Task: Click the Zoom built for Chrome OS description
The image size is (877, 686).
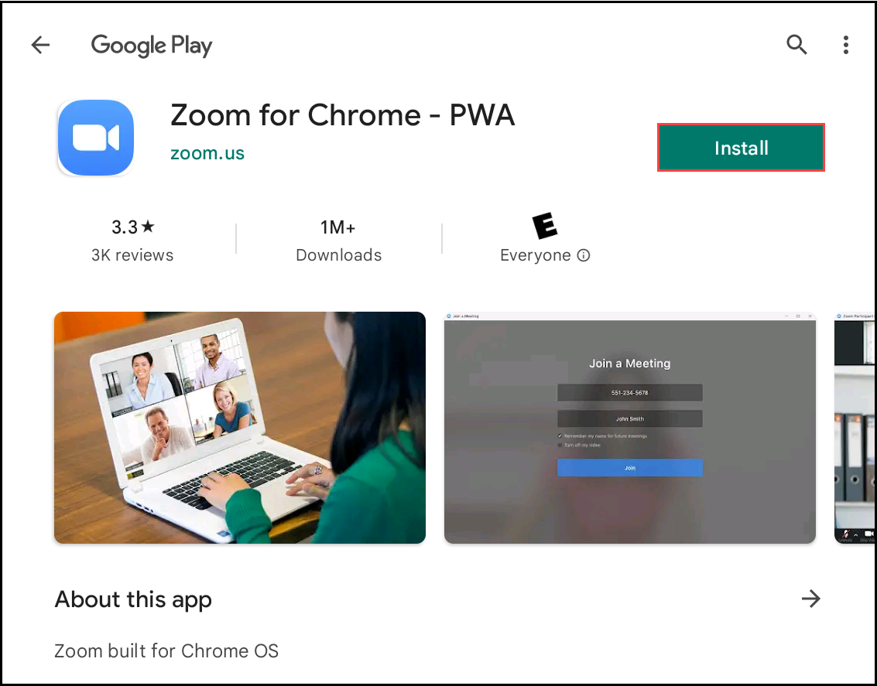Action: click(166, 650)
